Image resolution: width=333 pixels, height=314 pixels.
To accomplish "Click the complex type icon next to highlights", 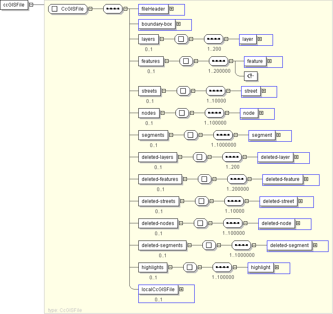I will point(190,267).
